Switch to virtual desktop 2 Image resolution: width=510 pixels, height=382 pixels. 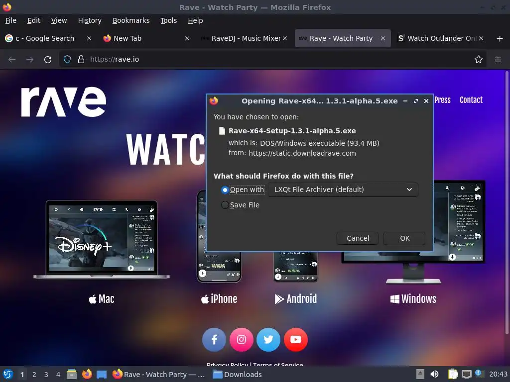tap(34, 375)
